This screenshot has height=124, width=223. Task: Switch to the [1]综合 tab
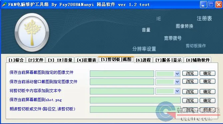(16, 60)
